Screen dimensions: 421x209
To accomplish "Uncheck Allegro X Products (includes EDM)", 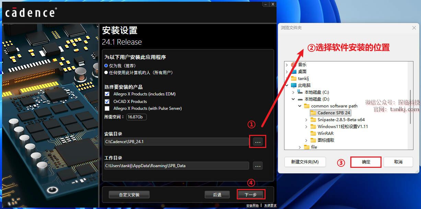I will click(107, 94).
